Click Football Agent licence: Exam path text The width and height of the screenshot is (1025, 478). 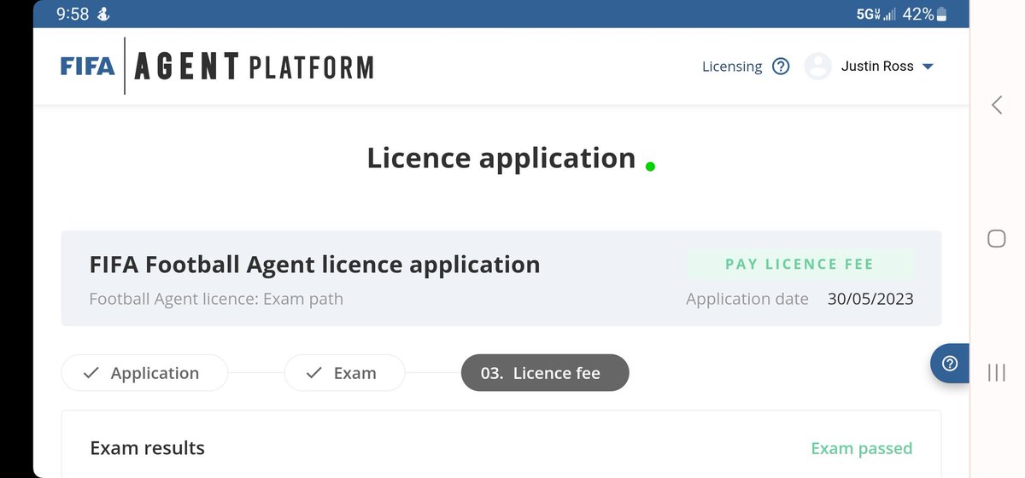[x=216, y=299]
